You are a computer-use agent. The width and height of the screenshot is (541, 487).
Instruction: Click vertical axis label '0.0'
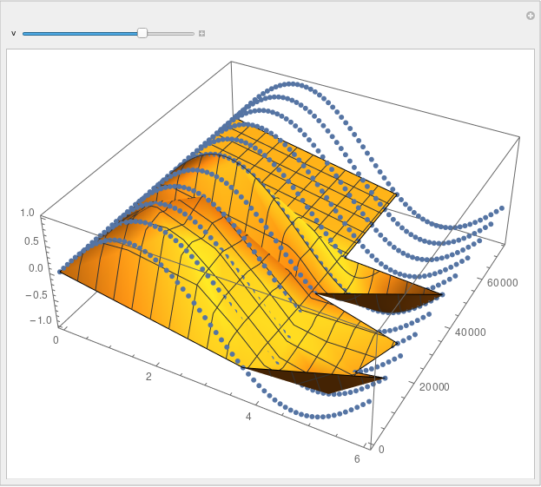pos(36,268)
